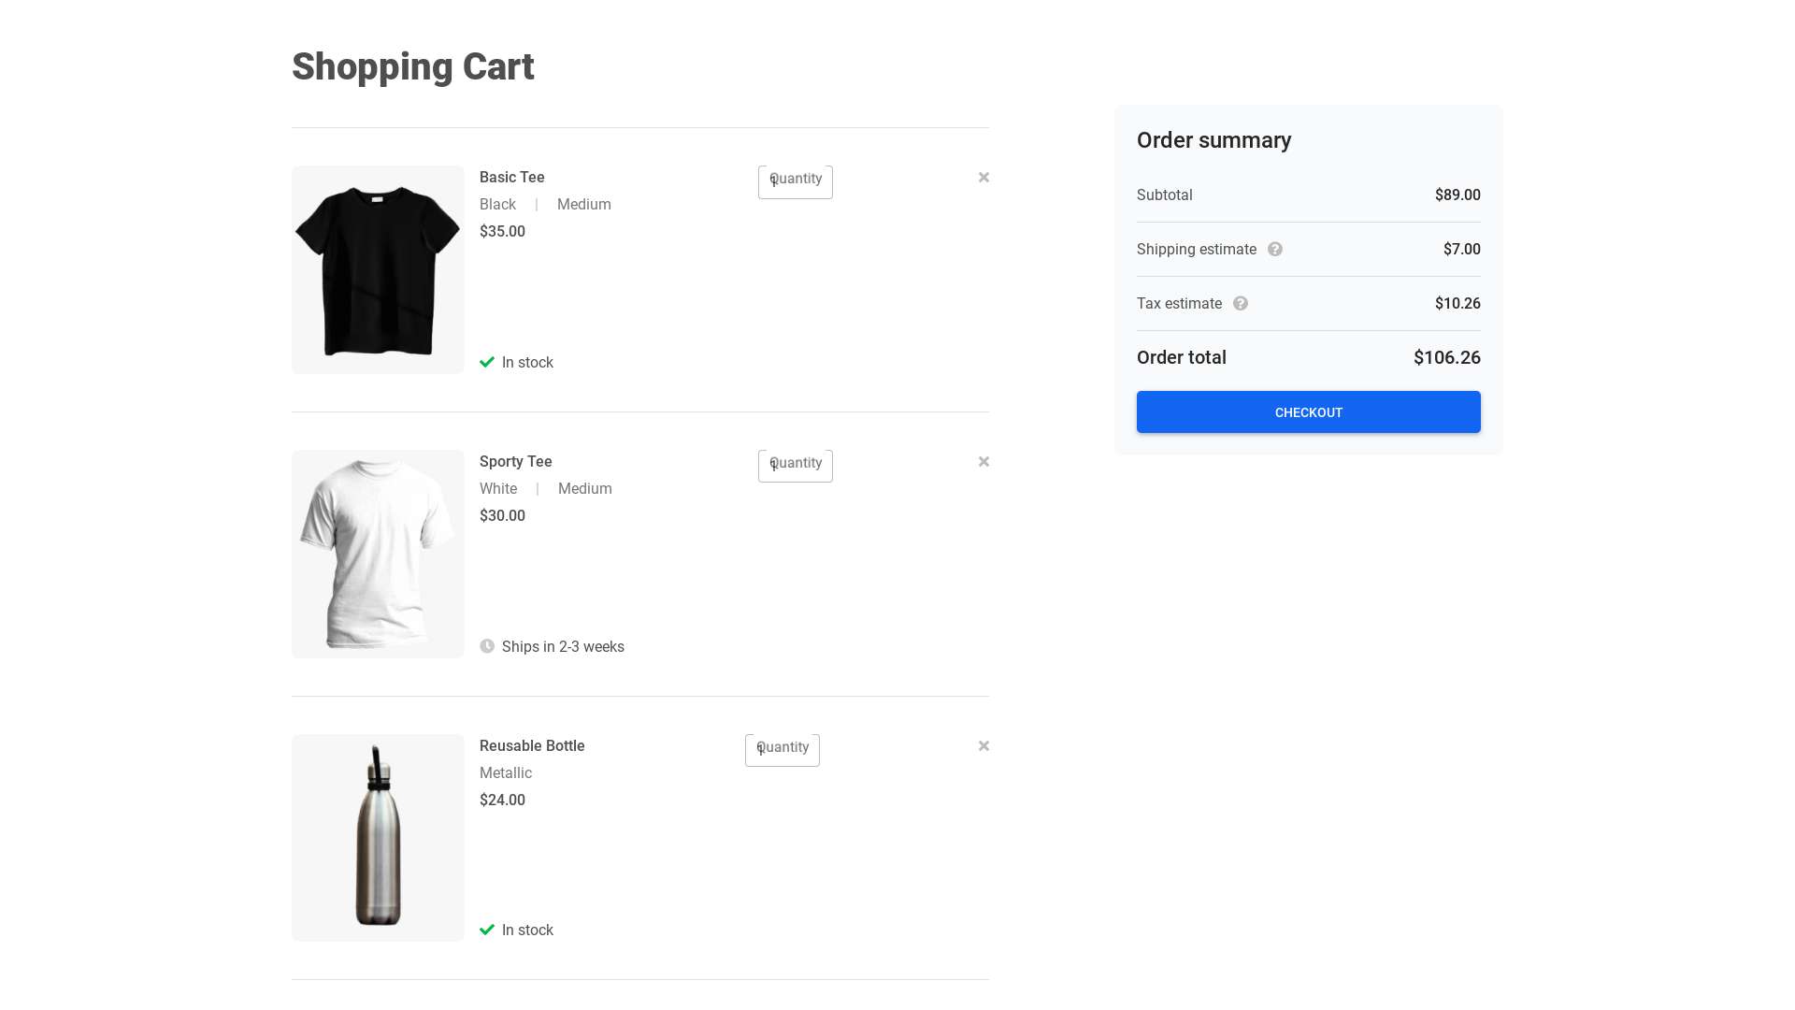Remove Basic Tee with X icon
1795x1010 pixels.
pyautogui.click(x=984, y=178)
